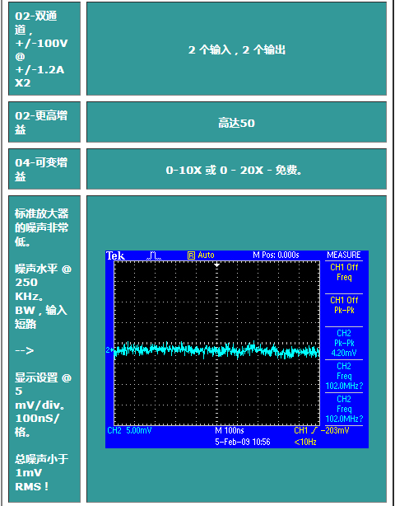Click the M Pos: 0.000s readout
395x506 pixels.
pos(276,255)
